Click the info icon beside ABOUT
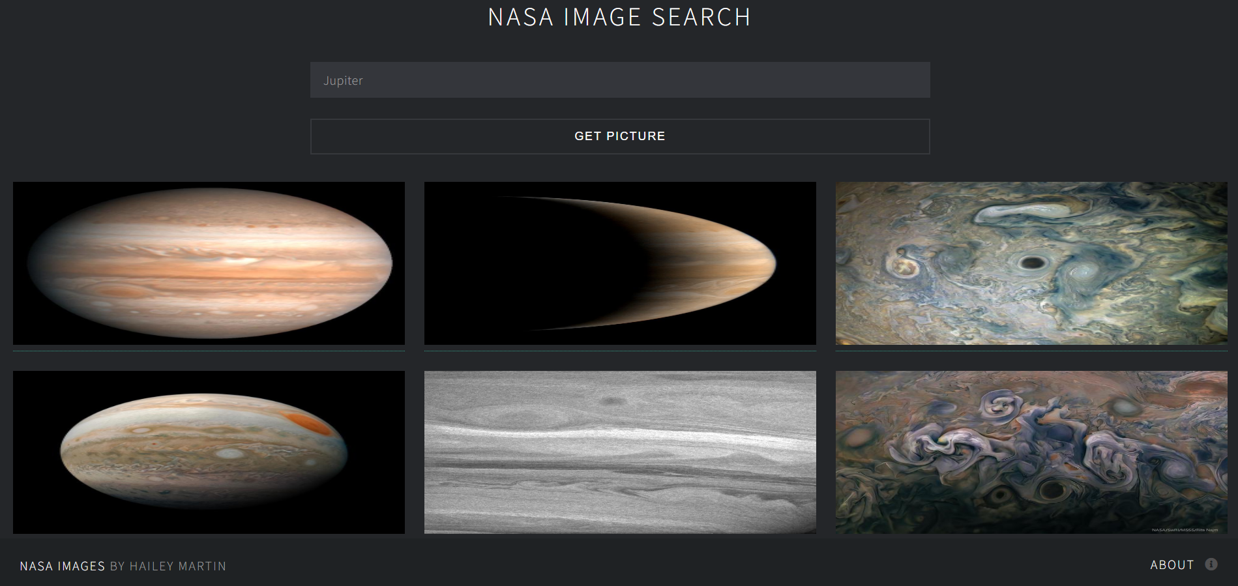This screenshot has width=1238, height=586. (x=1211, y=564)
